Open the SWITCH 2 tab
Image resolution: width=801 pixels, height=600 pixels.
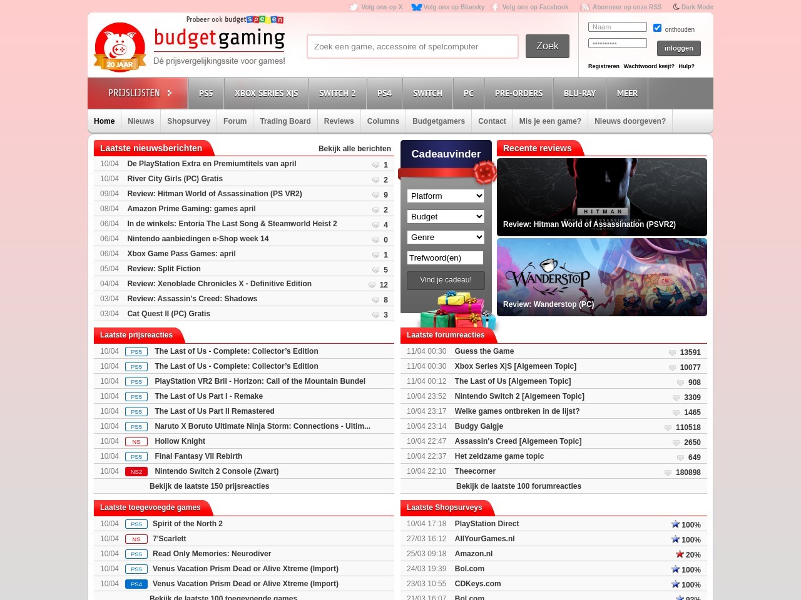(x=337, y=93)
